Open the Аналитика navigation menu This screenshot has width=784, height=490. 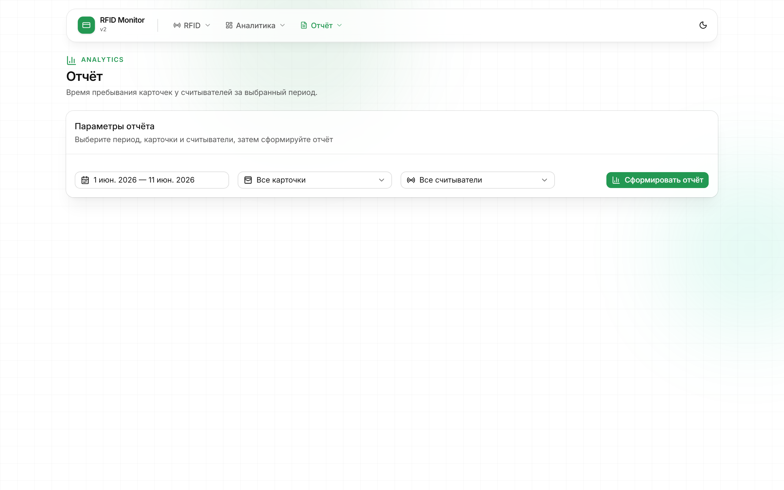255,25
